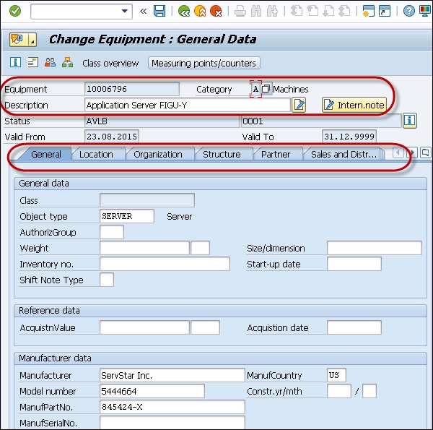Click the yellow Exit icon
The width and height of the screenshot is (433, 430).
(x=200, y=11)
